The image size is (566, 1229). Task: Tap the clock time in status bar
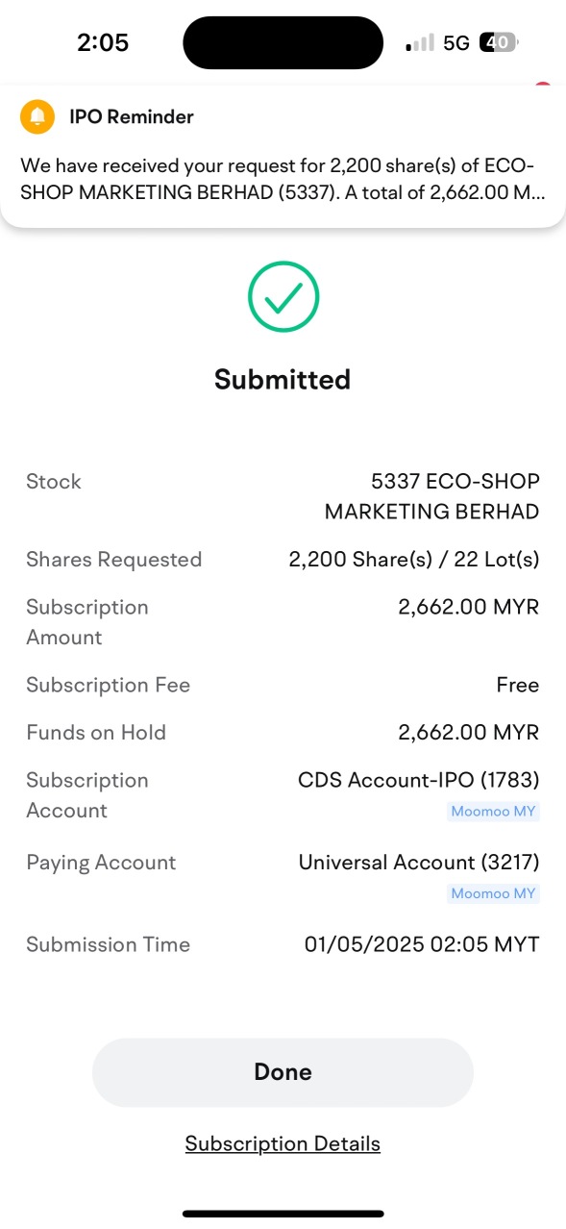tap(103, 43)
